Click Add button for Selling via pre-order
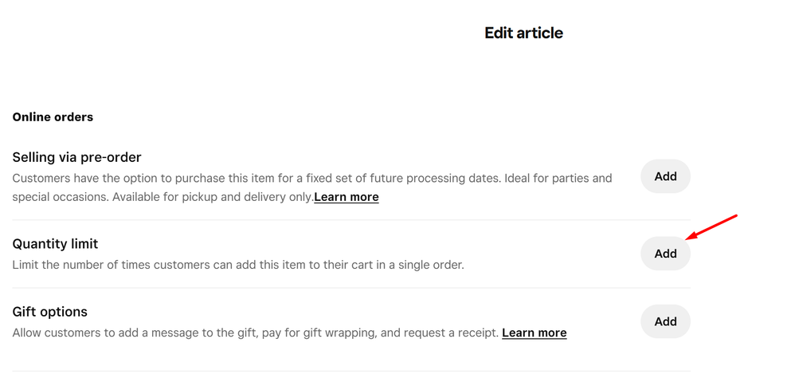Viewport: 795px width, 386px height. coord(665,176)
